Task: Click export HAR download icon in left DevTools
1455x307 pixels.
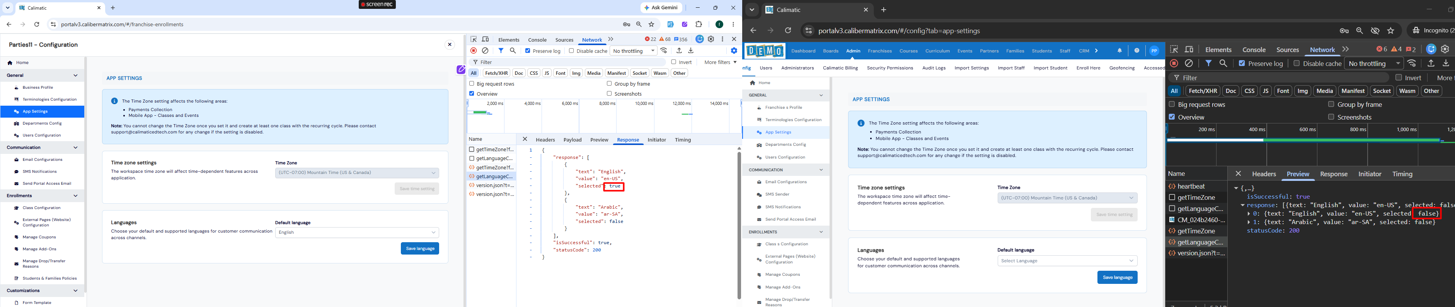Action: [x=691, y=51]
